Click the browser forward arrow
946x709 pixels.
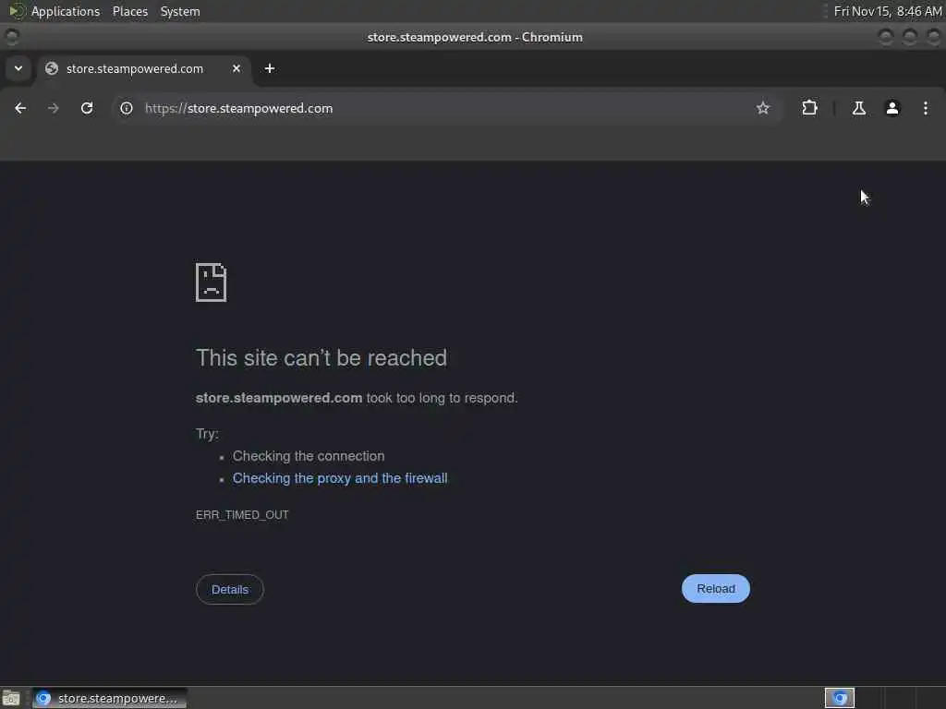coord(53,108)
